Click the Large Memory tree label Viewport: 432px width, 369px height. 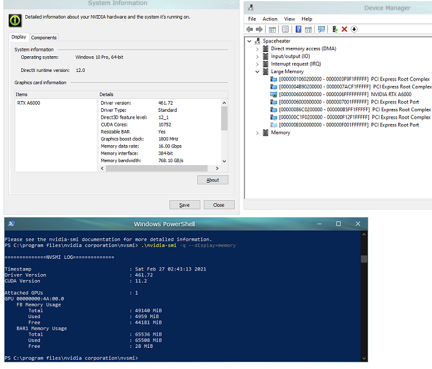[287, 71]
